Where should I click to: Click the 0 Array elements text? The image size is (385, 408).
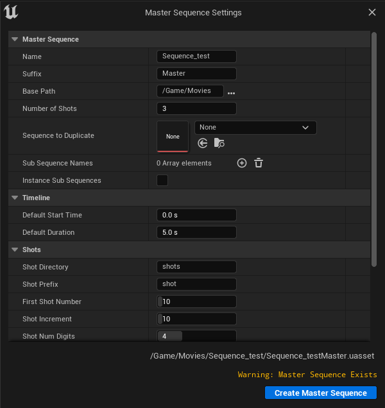point(184,163)
